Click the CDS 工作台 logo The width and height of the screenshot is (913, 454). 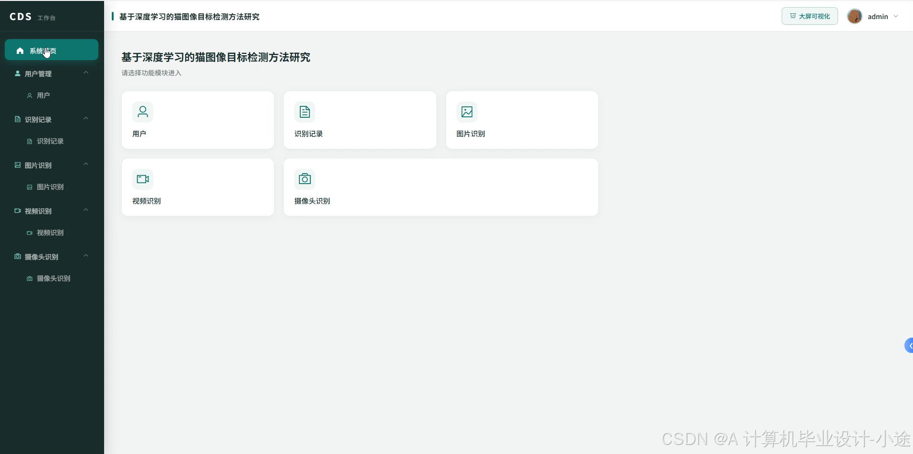(x=32, y=17)
